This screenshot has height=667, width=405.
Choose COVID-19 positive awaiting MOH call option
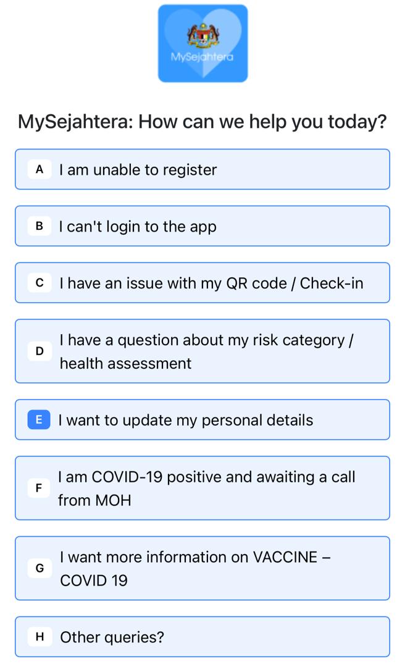pyautogui.click(x=203, y=488)
